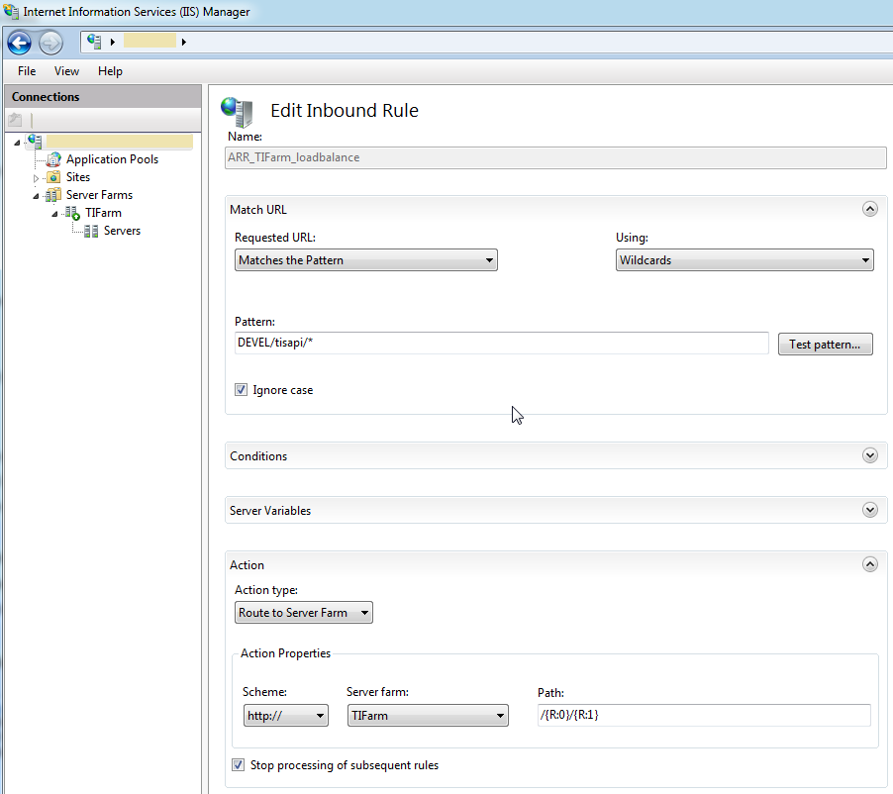893x794 pixels.
Task: Click first breadcrumb arrow in address bar
Action: click(113, 42)
